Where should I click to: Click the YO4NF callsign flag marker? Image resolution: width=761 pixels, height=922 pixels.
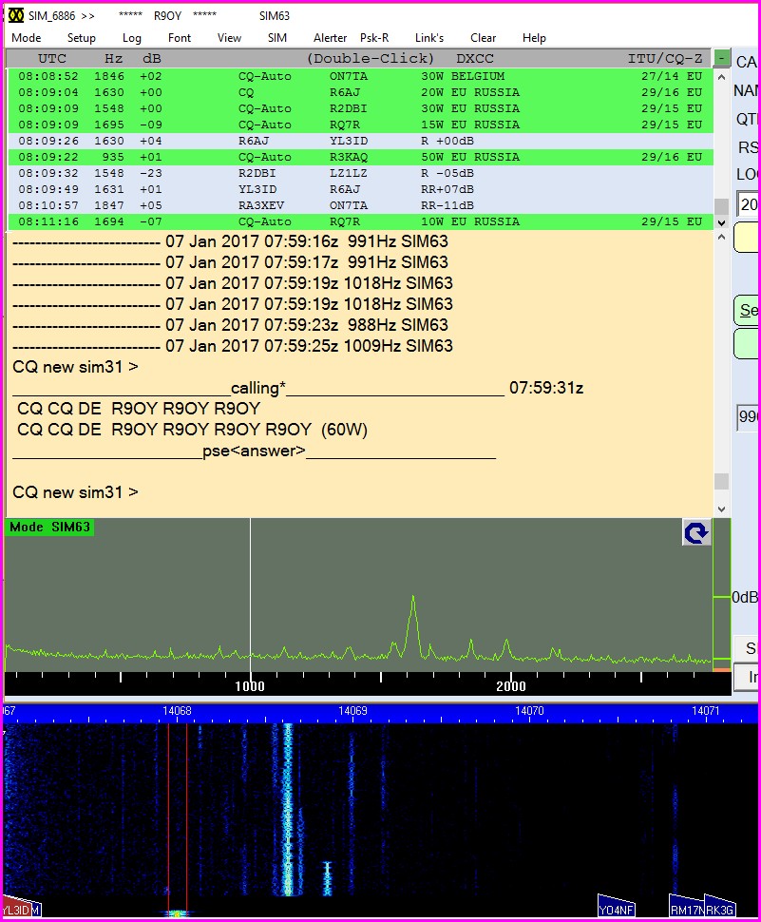[x=616, y=909]
